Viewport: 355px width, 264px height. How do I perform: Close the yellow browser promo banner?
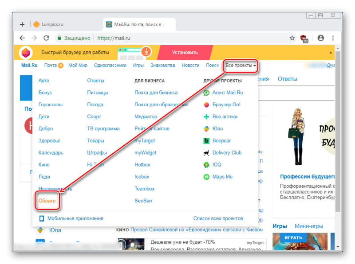point(331,53)
